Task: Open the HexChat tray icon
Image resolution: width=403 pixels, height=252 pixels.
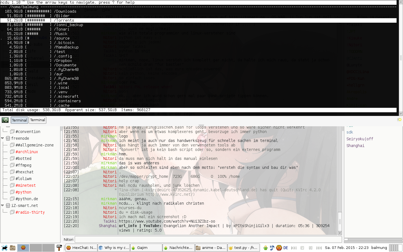Action: click(x=279, y=248)
